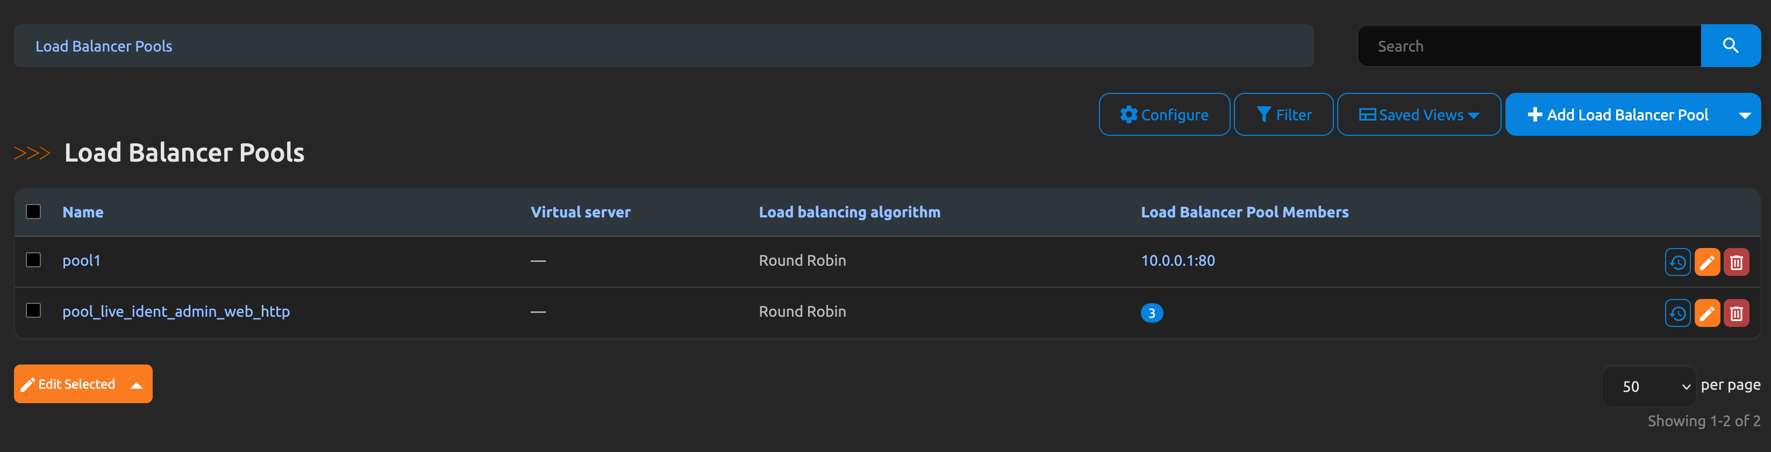This screenshot has width=1771, height=452.
Task: Open changelog history for pool1
Action: point(1677,262)
